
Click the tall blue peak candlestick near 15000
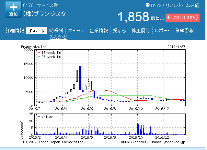(80, 77)
